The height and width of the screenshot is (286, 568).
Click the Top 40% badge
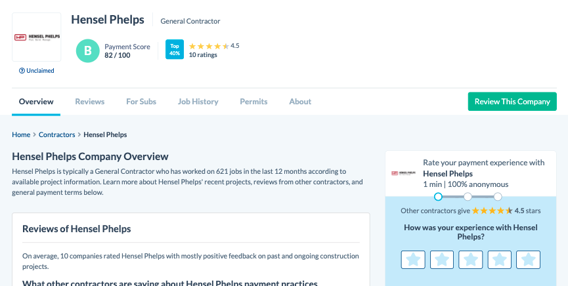click(x=175, y=50)
